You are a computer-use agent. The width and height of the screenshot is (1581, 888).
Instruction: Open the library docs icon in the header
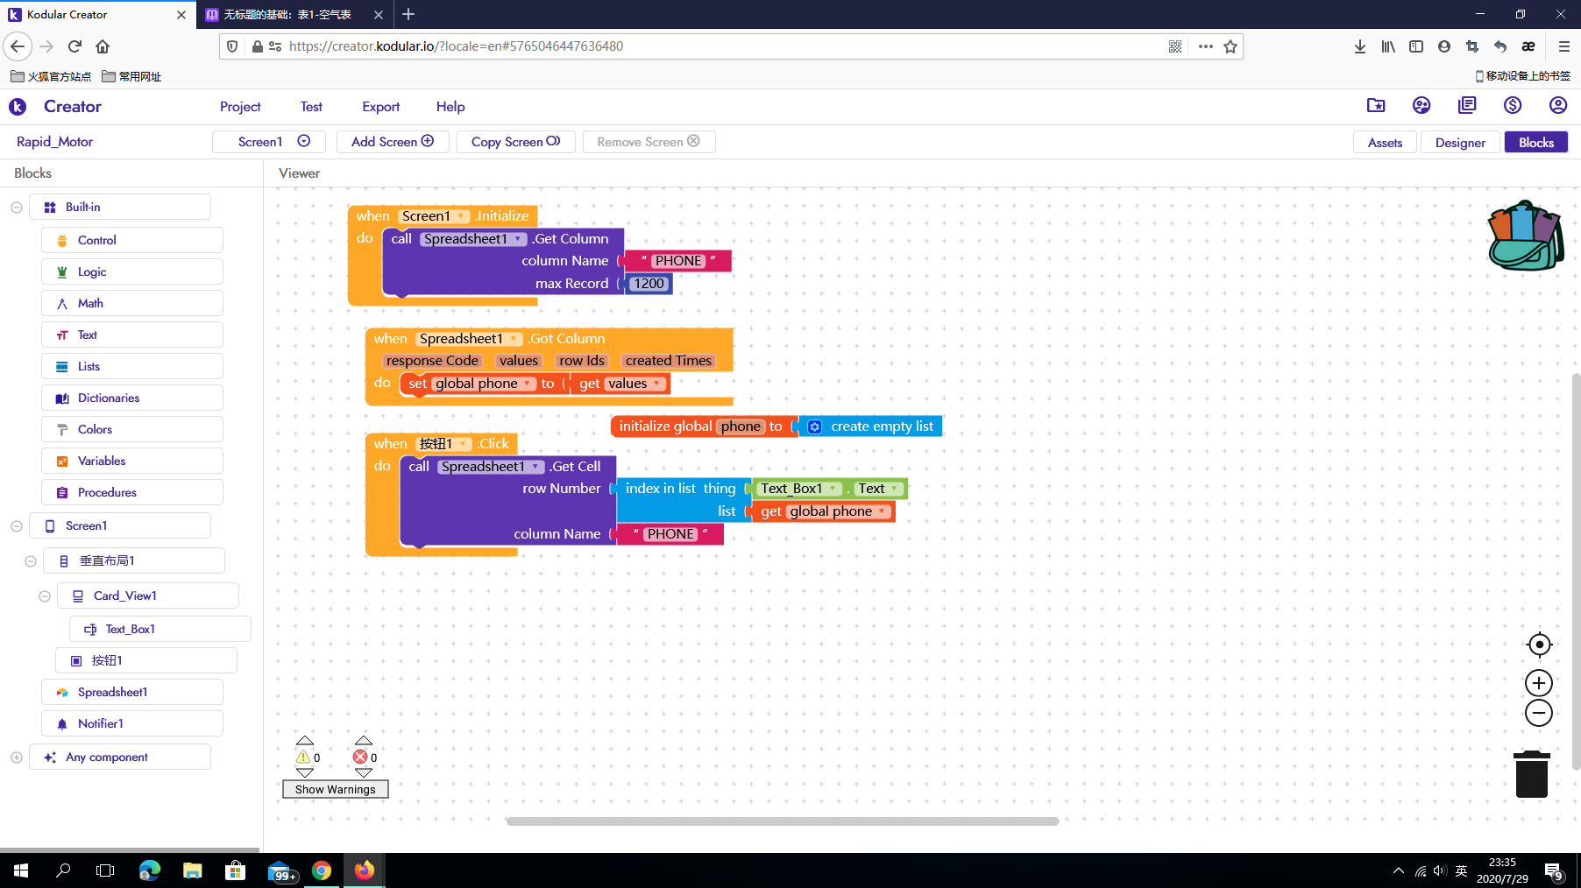tap(1467, 105)
